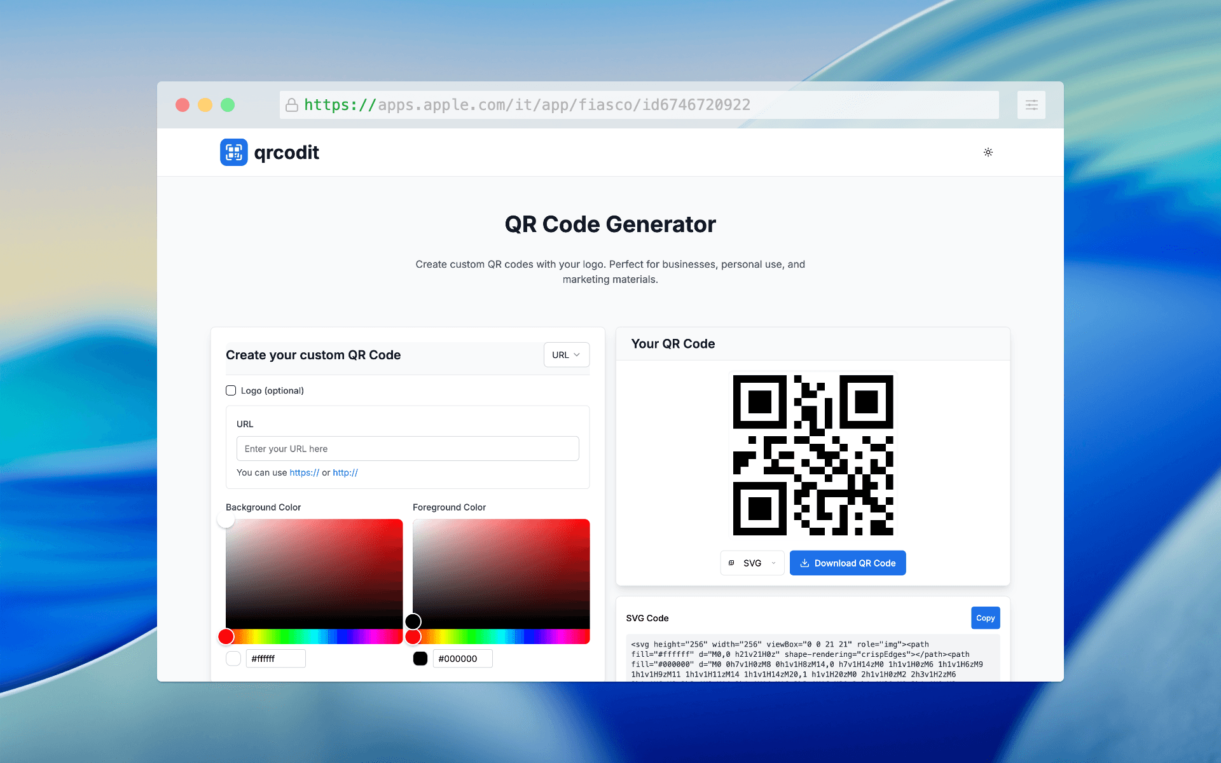Click the "Background Color" label

(263, 507)
